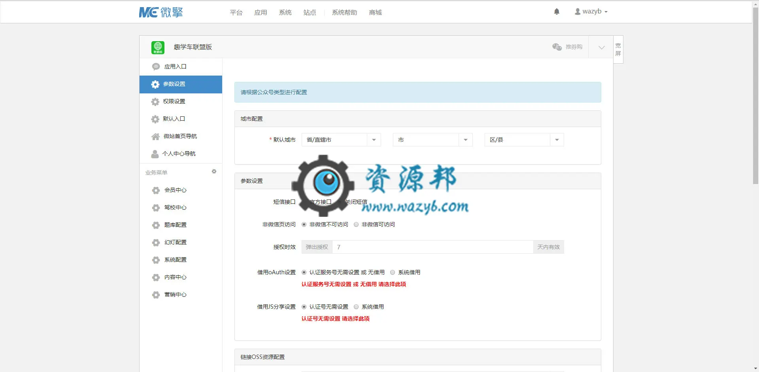Click the notification bell icon
The width and height of the screenshot is (759, 372).
(x=557, y=11)
